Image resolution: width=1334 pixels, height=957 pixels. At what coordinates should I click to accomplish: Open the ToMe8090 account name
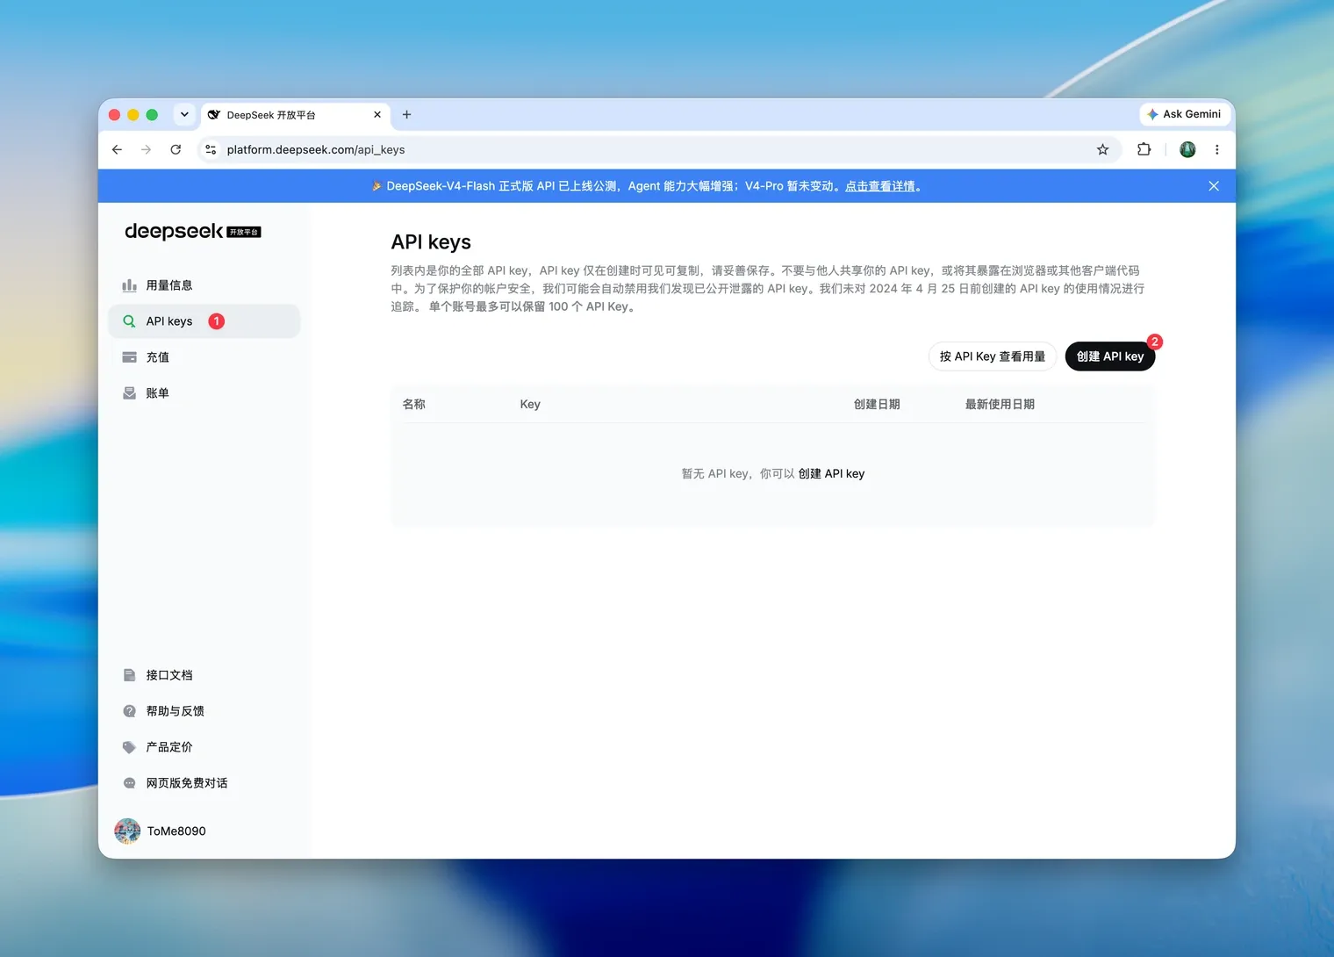(176, 831)
